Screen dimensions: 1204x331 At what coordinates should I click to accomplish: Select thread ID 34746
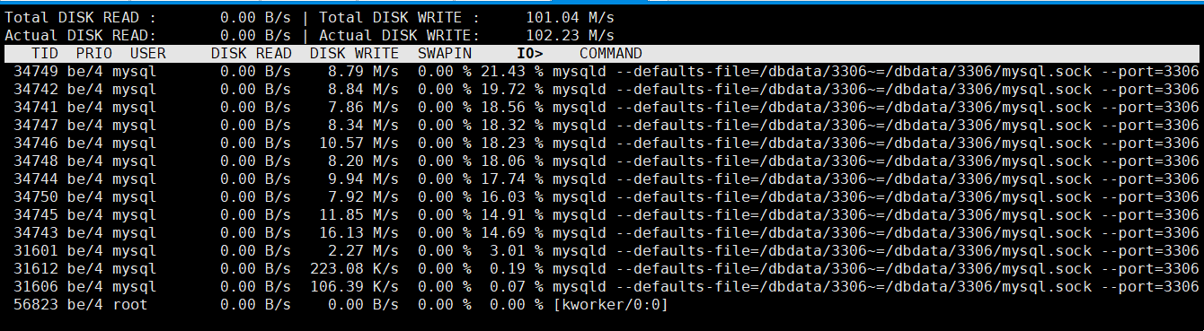point(36,144)
